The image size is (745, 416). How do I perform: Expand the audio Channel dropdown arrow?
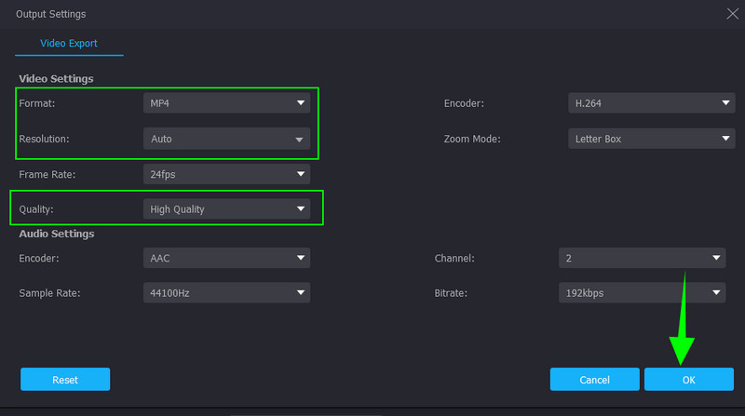coord(716,258)
